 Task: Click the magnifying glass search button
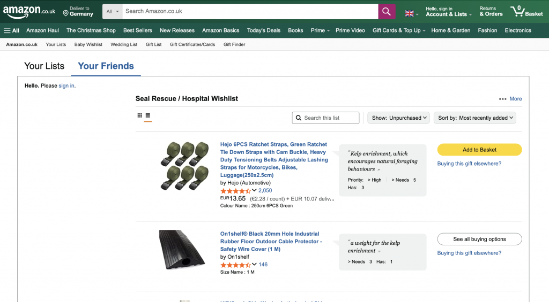[387, 11]
